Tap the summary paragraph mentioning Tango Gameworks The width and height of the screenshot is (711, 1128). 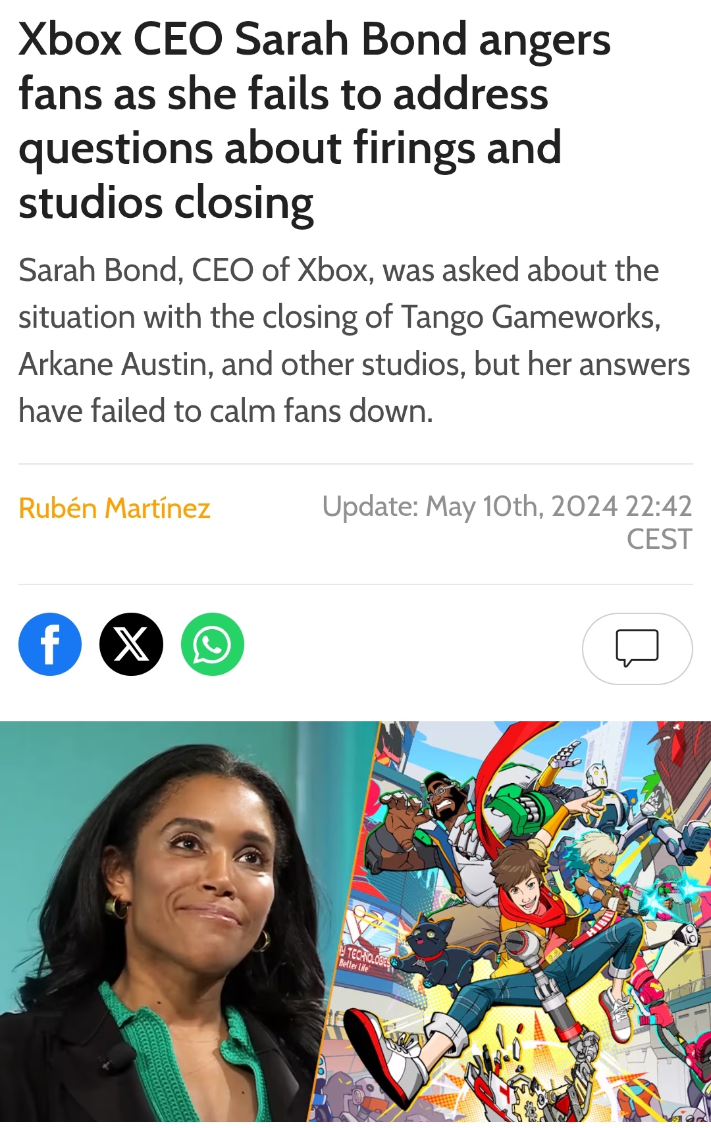(x=354, y=340)
